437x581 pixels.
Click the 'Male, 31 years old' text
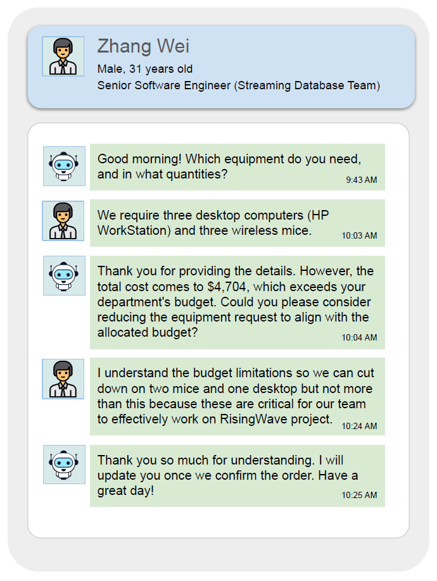point(145,69)
